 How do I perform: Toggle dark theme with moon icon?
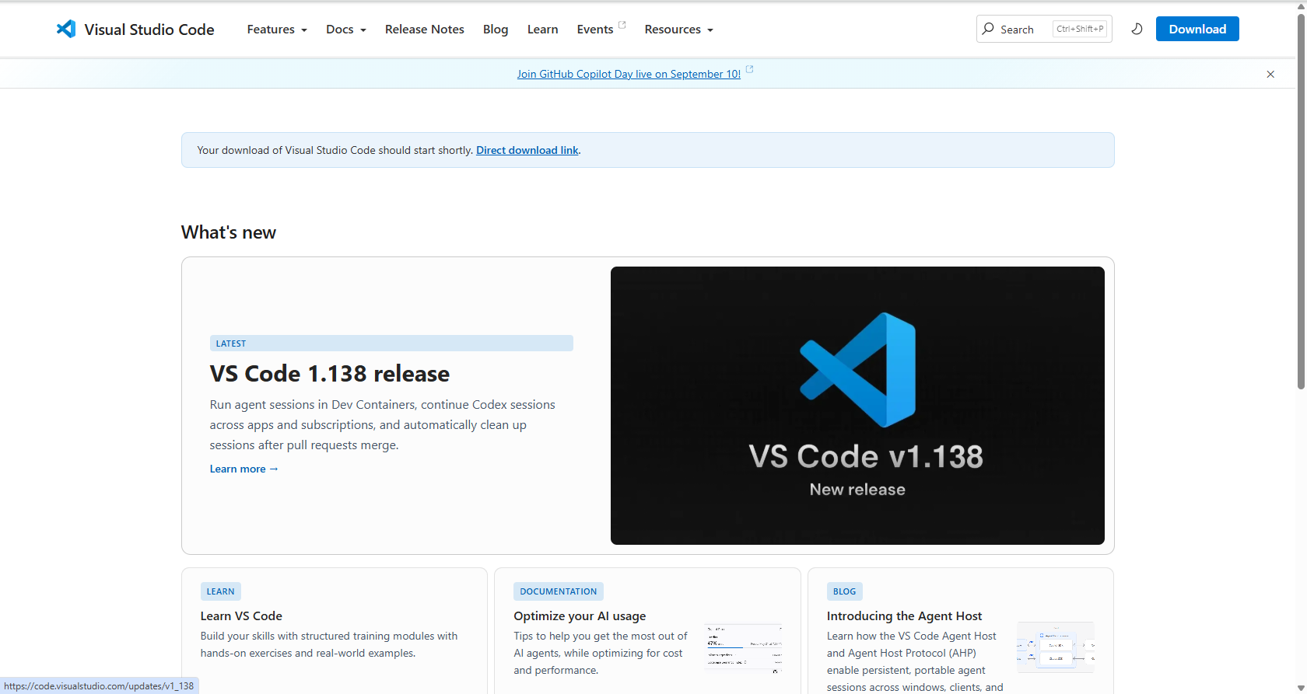coord(1137,29)
